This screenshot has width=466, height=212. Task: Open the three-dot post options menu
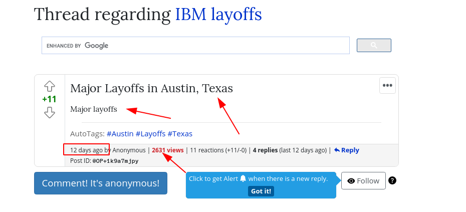click(x=387, y=85)
